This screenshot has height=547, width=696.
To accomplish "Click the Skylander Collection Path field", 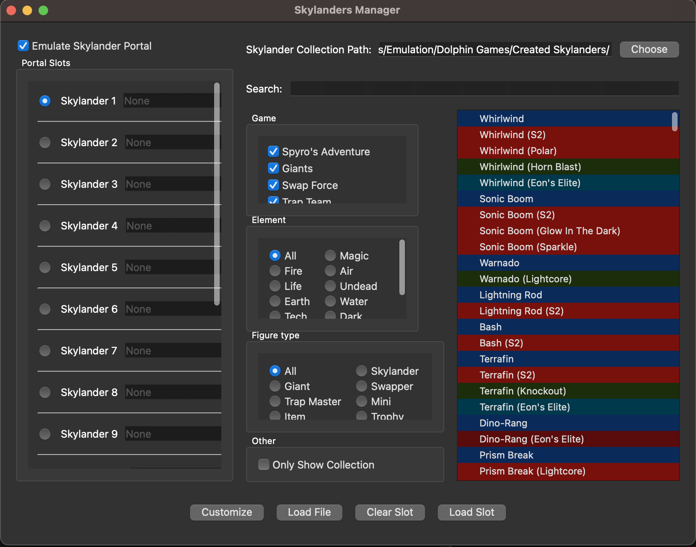I will [x=495, y=50].
